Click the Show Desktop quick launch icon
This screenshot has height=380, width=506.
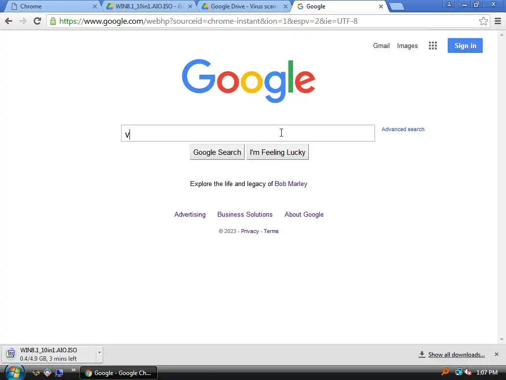[x=59, y=373]
